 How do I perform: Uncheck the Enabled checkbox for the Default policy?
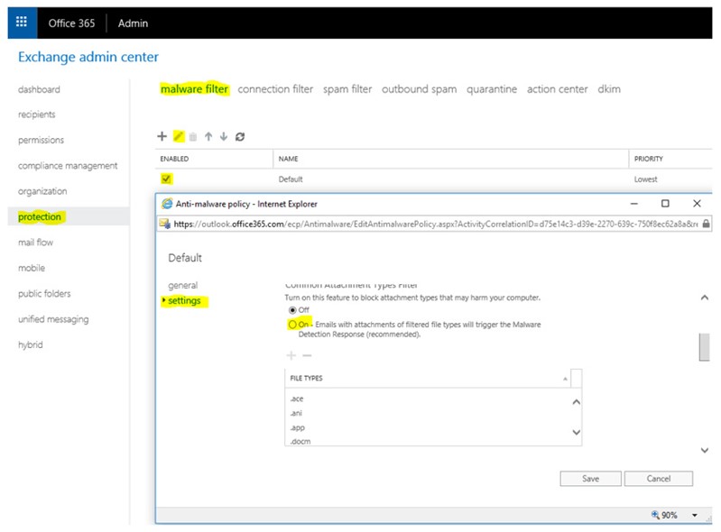tap(165, 179)
